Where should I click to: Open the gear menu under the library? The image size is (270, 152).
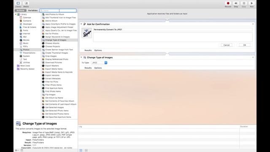pos(17,150)
